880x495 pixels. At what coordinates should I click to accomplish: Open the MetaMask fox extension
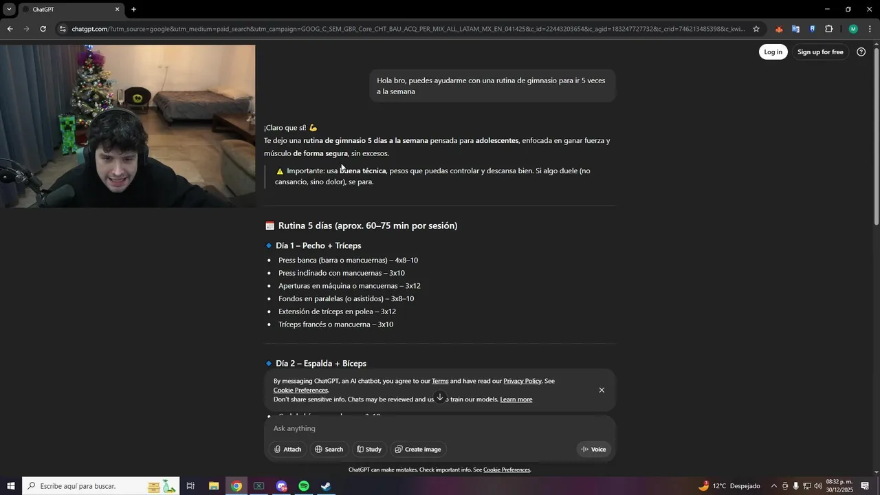(779, 29)
